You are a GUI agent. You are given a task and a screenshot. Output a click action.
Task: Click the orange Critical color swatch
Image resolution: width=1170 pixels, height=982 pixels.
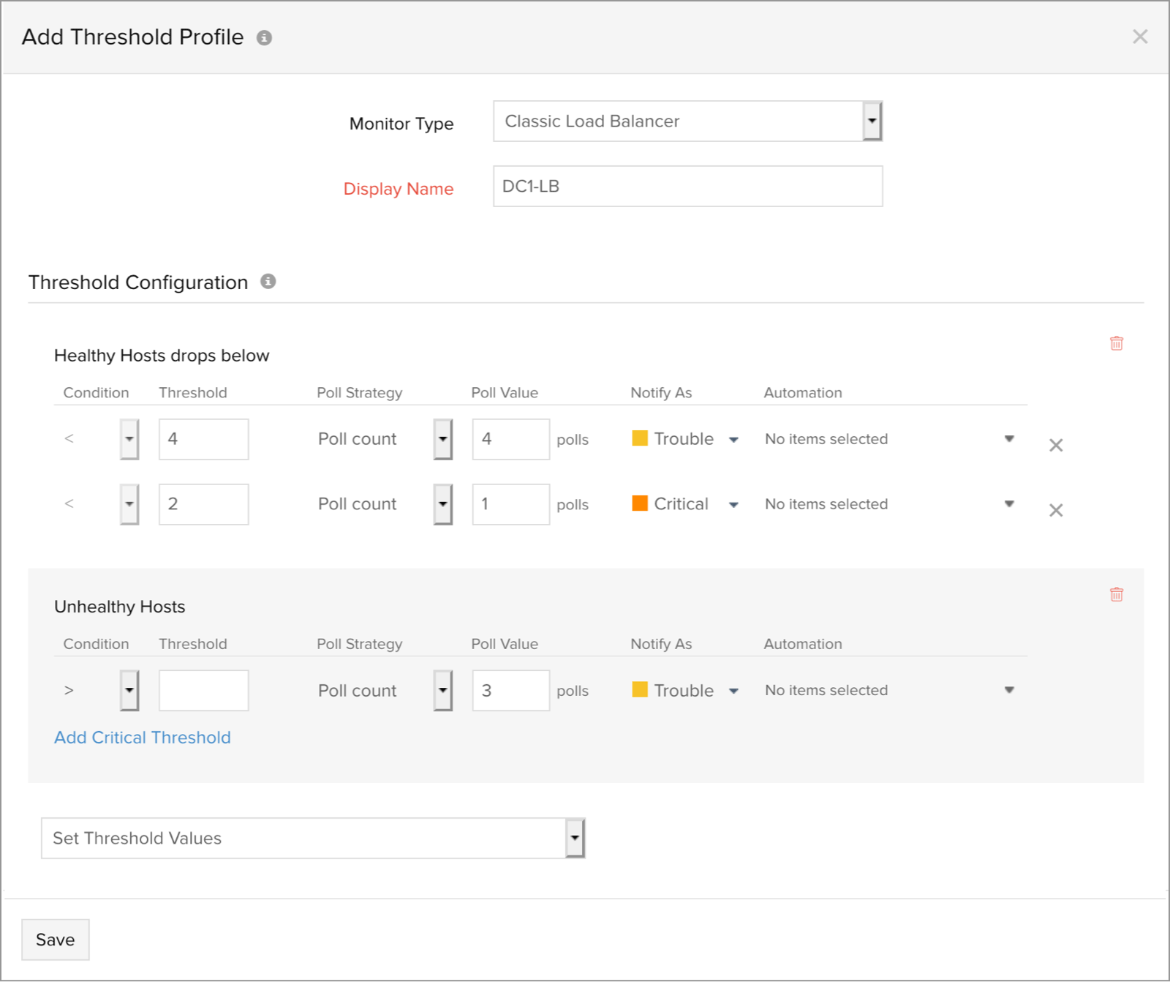pyautogui.click(x=640, y=503)
